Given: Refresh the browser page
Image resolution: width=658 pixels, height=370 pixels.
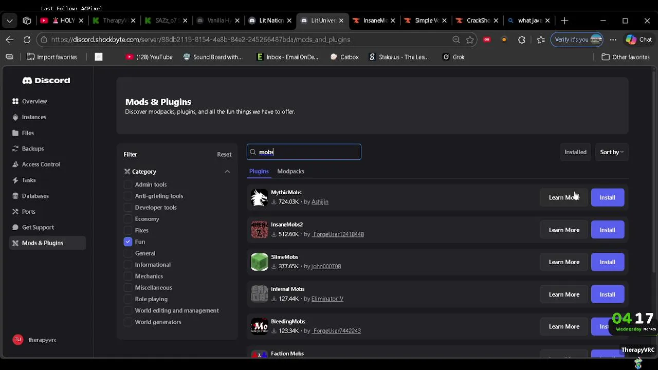Looking at the screenshot, I should [x=27, y=40].
